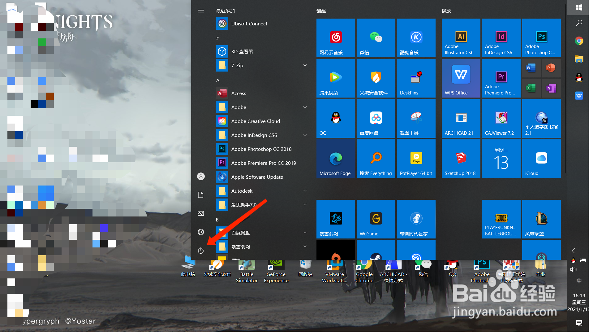Image resolution: width=589 pixels, height=332 pixels.
Task: Open PotPlayer 64 bit tile
Action: click(416, 159)
